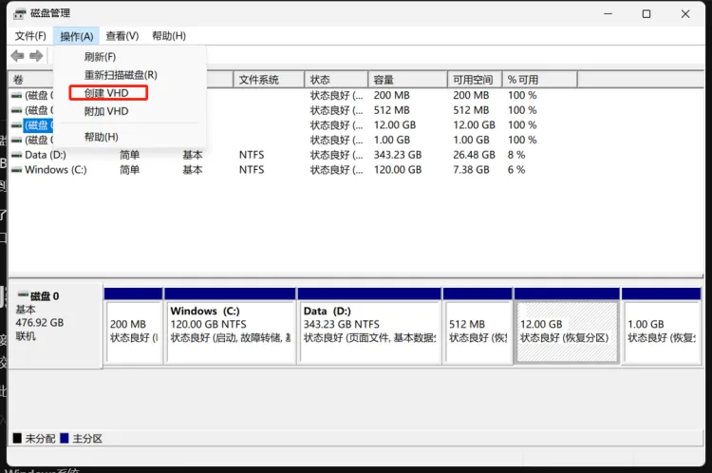Image resolution: width=712 pixels, height=473 pixels.
Task: Sort by the 可用空间 column header
Action: click(473, 80)
